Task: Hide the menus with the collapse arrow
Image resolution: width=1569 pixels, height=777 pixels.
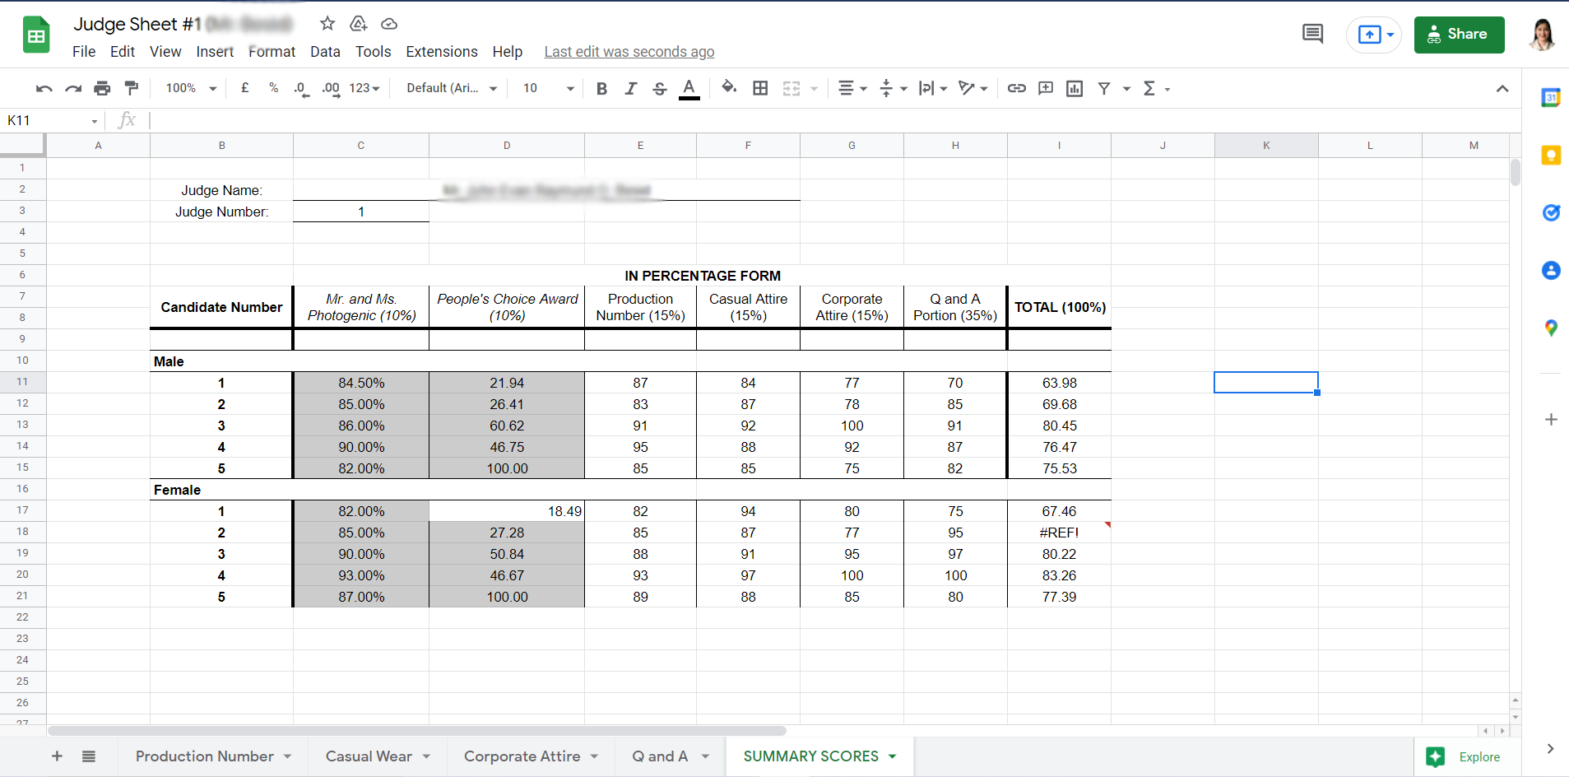Action: point(1502,88)
